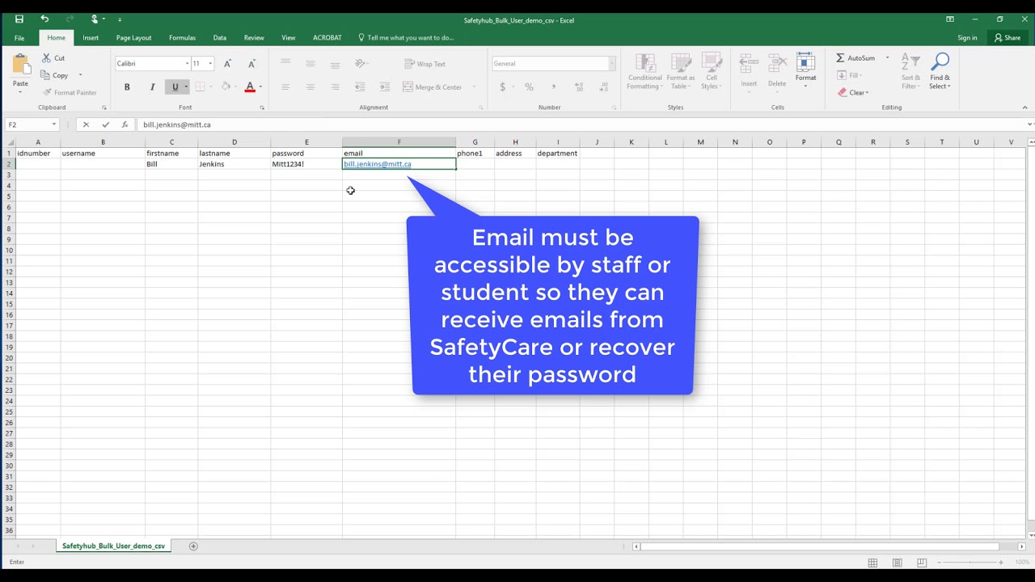Increase font size with large A icon
This screenshot has height=582, width=1035.
(227, 63)
